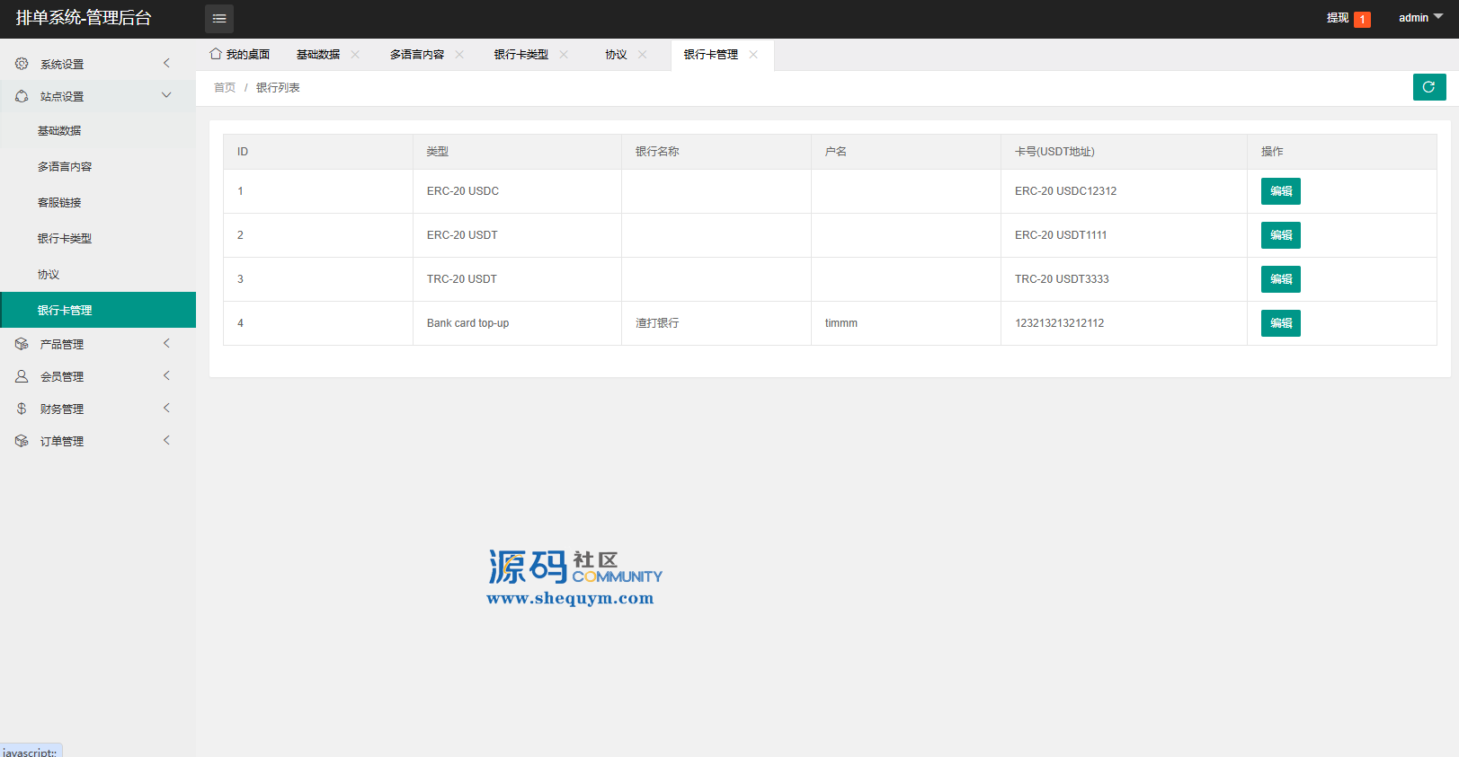The width and height of the screenshot is (1459, 757).
Task: Go to 首页 via the breadcrumb
Action: tap(225, 88)
